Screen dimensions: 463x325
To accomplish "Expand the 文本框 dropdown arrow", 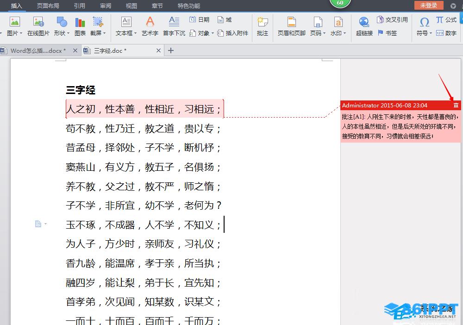I will [x=136, y=33].
